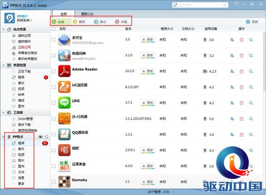266x195 pixels.
Task: Tick the checkbox for LINE
Action: (x=54, y=103)
